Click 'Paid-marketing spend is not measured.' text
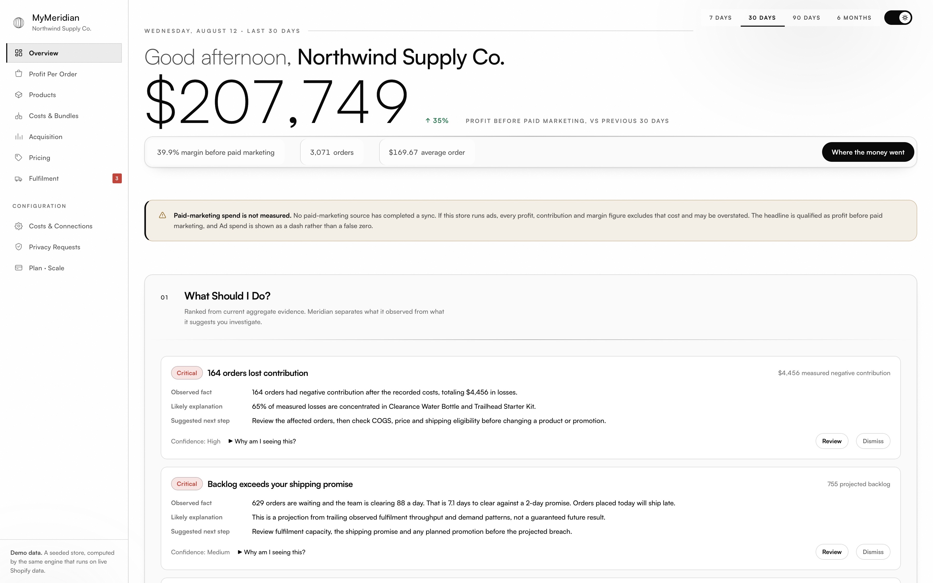Image resolution: width=933 pixels, height=583 pixels. tap(232, 215)
